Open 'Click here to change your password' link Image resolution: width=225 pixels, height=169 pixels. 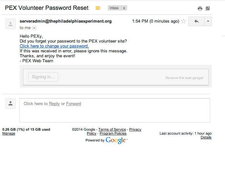[x=54, y=46]
